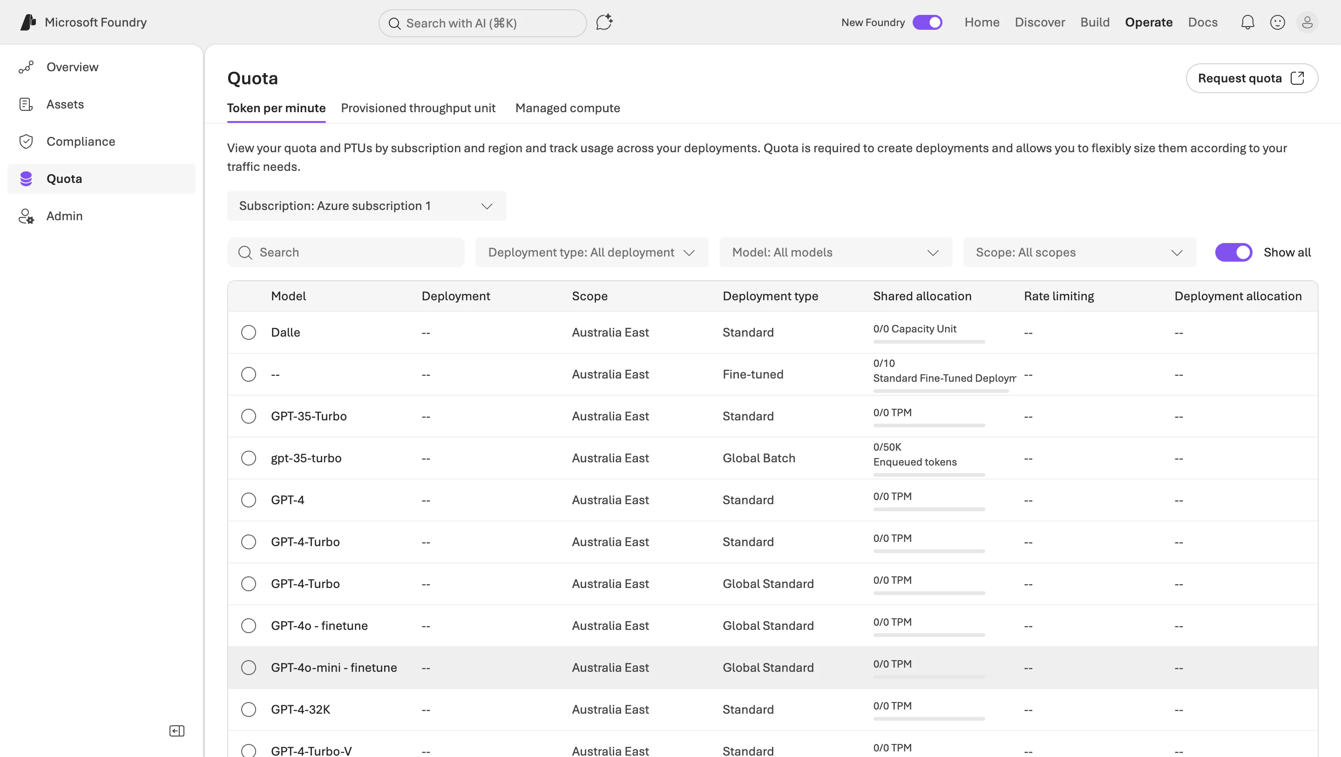Click the Admin user-gear icon
Screen dimensions: 1341x757
pos(26,216)
